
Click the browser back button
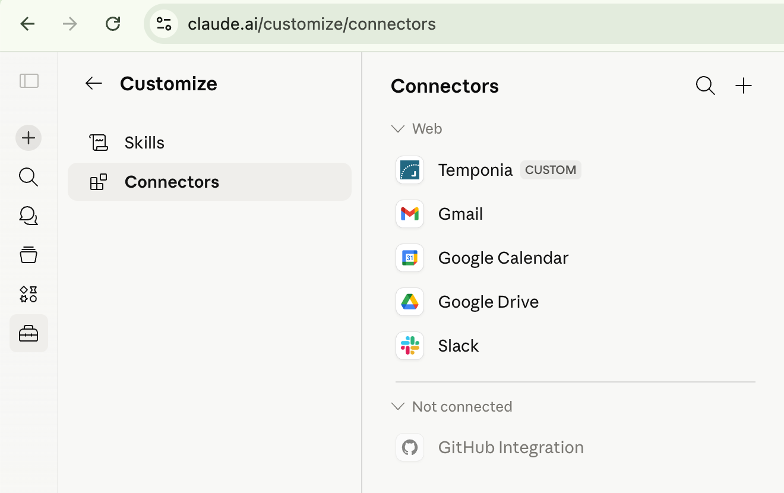[28, 24]
